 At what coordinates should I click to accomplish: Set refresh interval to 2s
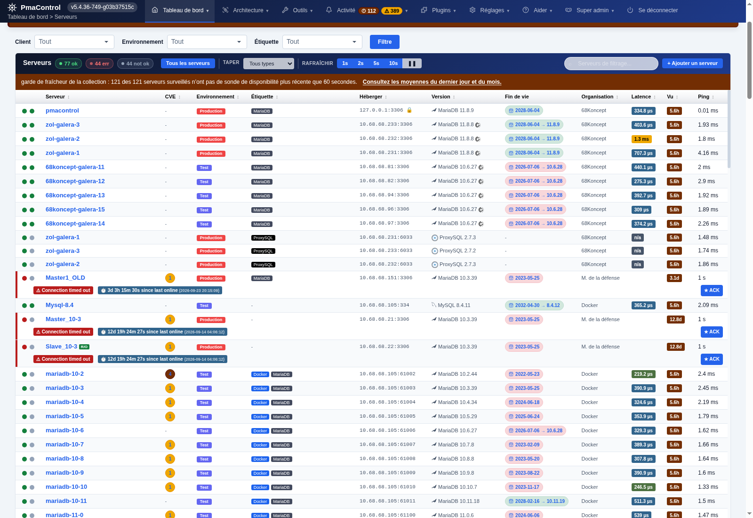360,63
